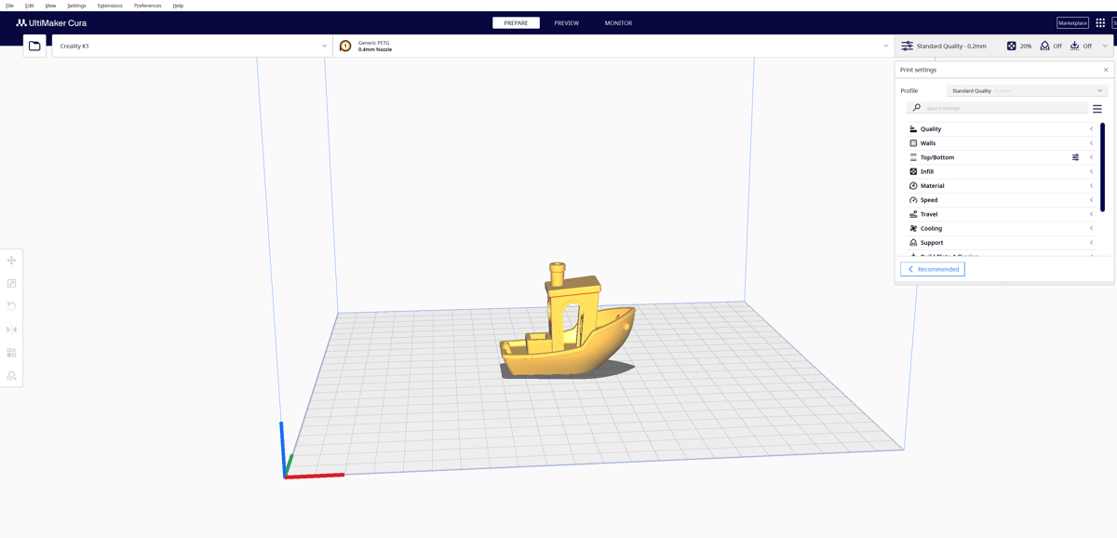Screen dimensions: 1117x538
Task: Click the print settings sliders icon
Action: (x=907, y=46)
